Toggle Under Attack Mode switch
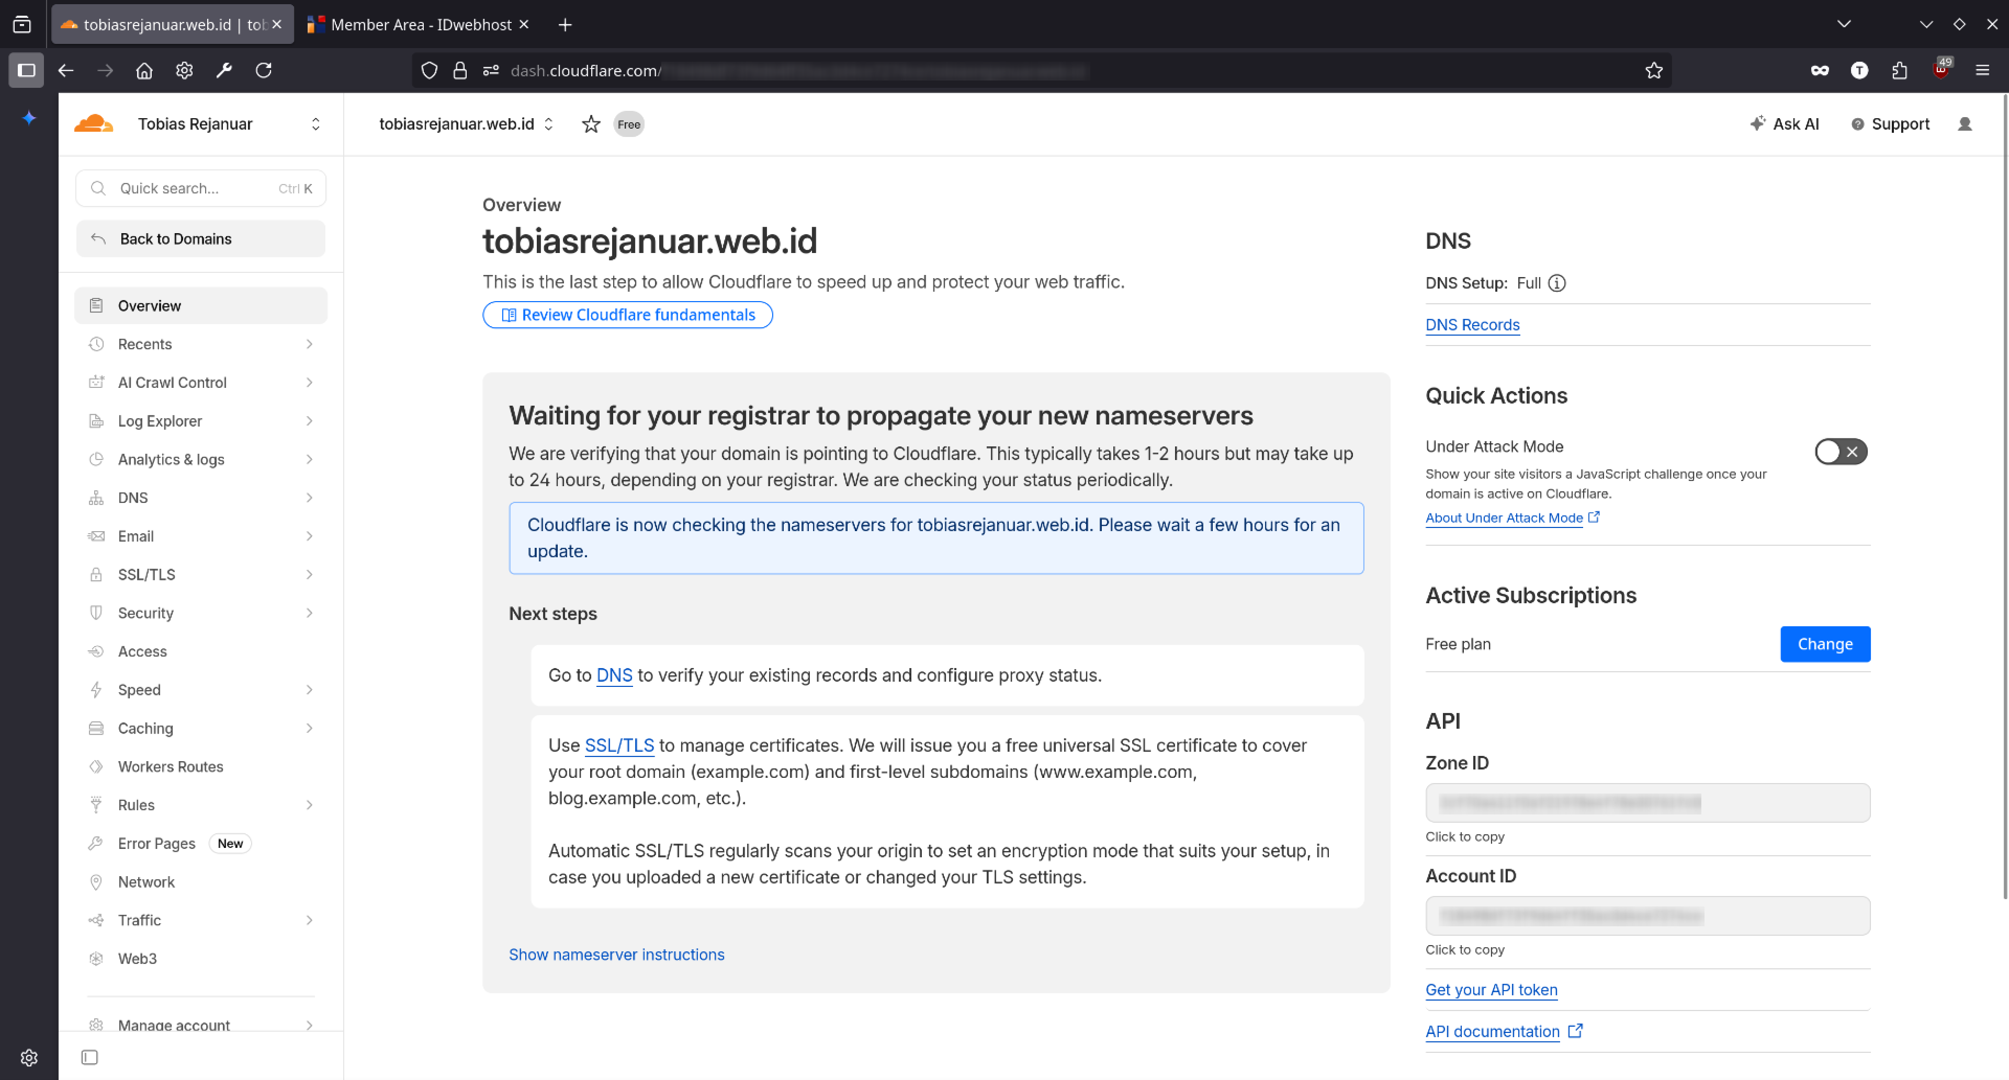The width and height of the screenshot is (2009, 1080). tap(1840, 451)
